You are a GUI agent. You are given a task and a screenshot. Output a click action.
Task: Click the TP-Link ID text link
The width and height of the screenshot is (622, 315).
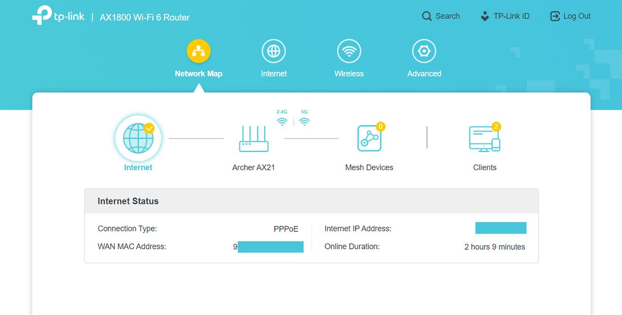511,17
